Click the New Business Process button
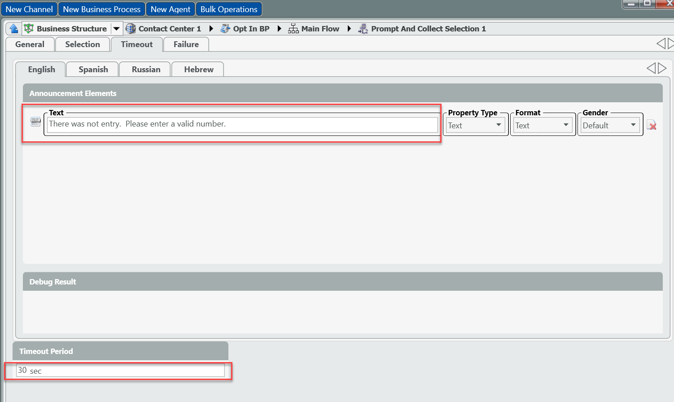Viewport: 674px width, 402px height. point(101,9)
